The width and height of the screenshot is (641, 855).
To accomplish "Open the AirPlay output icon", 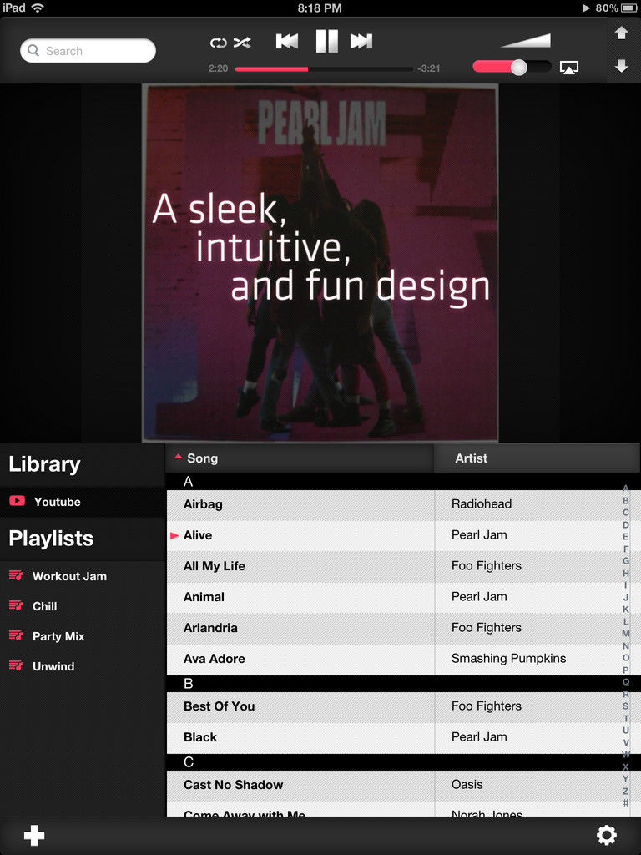I will pyautogui.click(x=569, y=68).
